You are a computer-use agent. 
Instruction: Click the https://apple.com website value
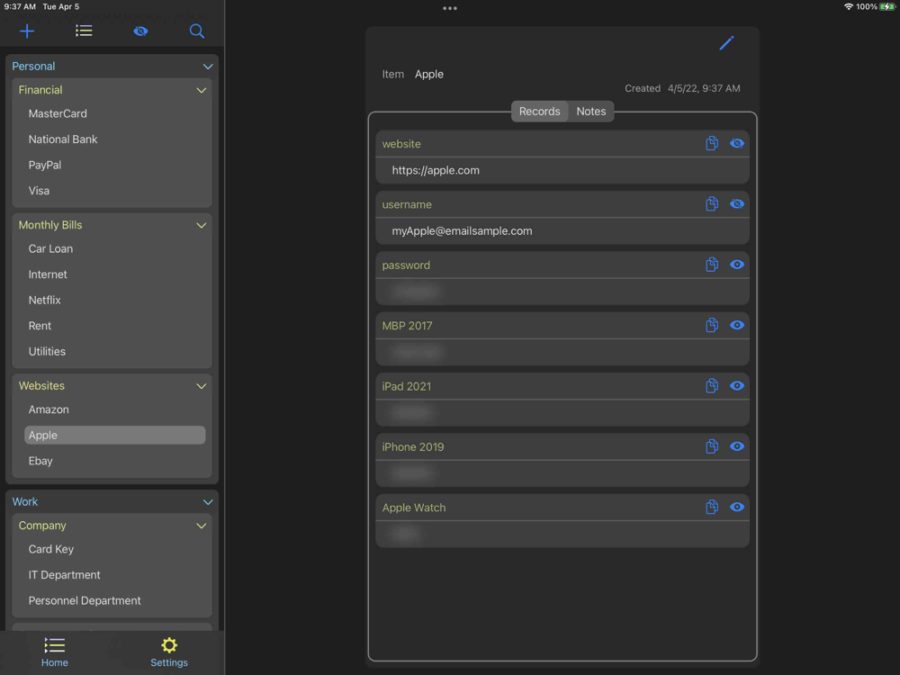436,170
